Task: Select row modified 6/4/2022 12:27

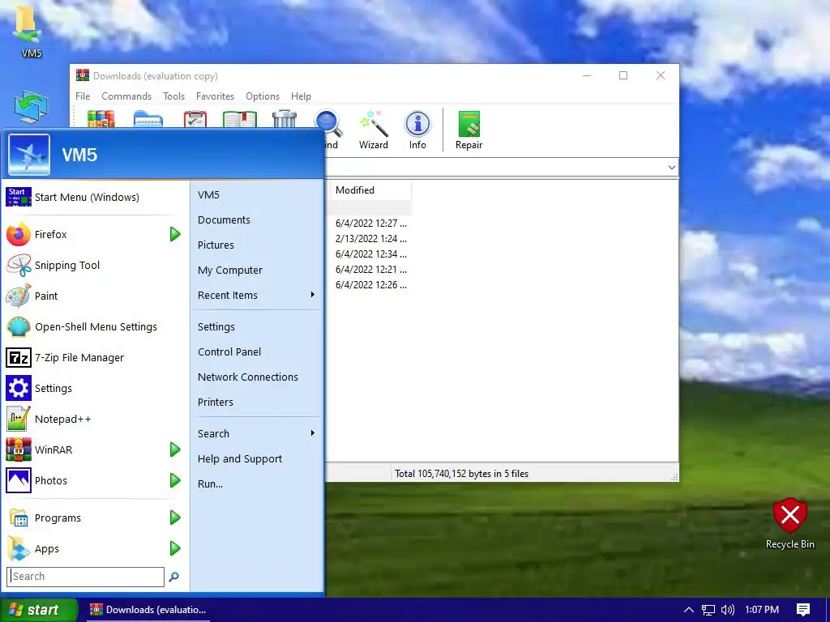Action: pyautogui.click(x=371, y=224)
